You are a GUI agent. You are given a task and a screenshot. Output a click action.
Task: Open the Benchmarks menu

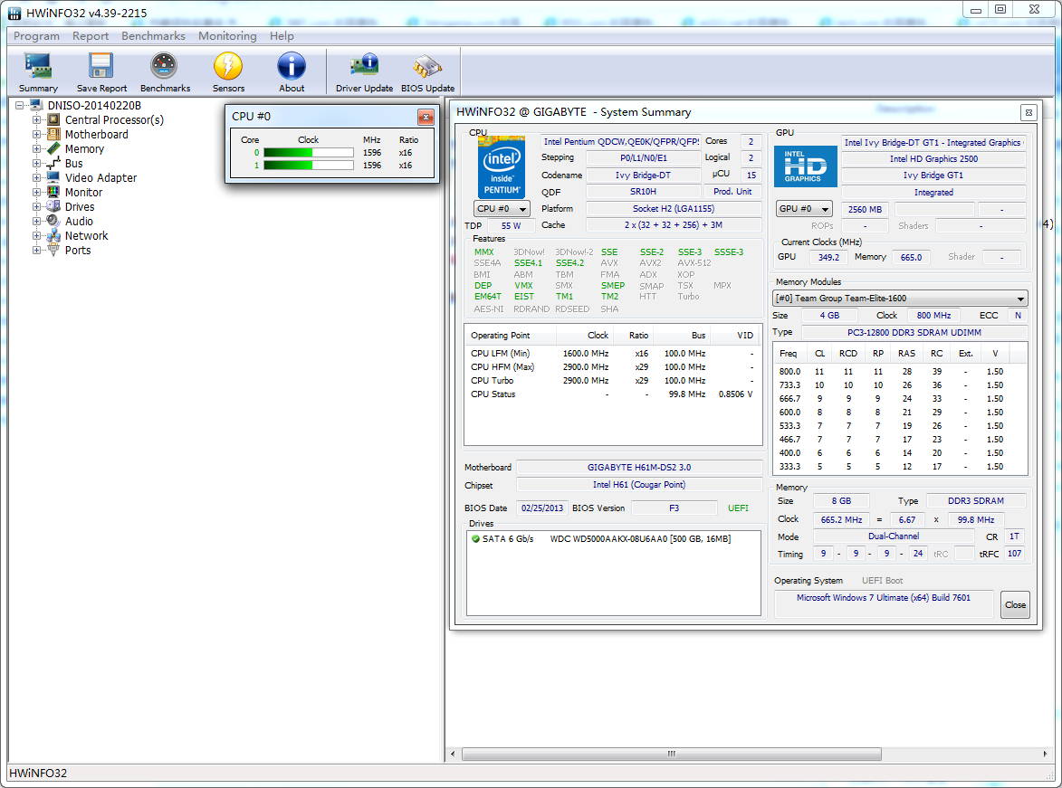point(153,36)
